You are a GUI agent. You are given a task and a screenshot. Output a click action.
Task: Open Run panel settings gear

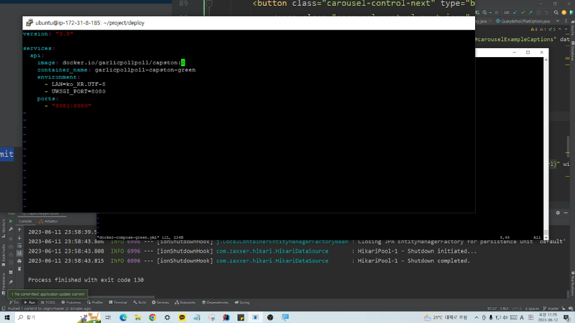point(558,213)
